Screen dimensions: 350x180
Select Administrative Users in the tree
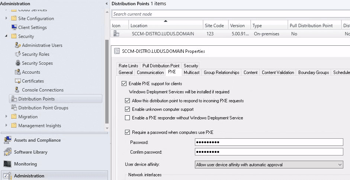tap(42, 45)
